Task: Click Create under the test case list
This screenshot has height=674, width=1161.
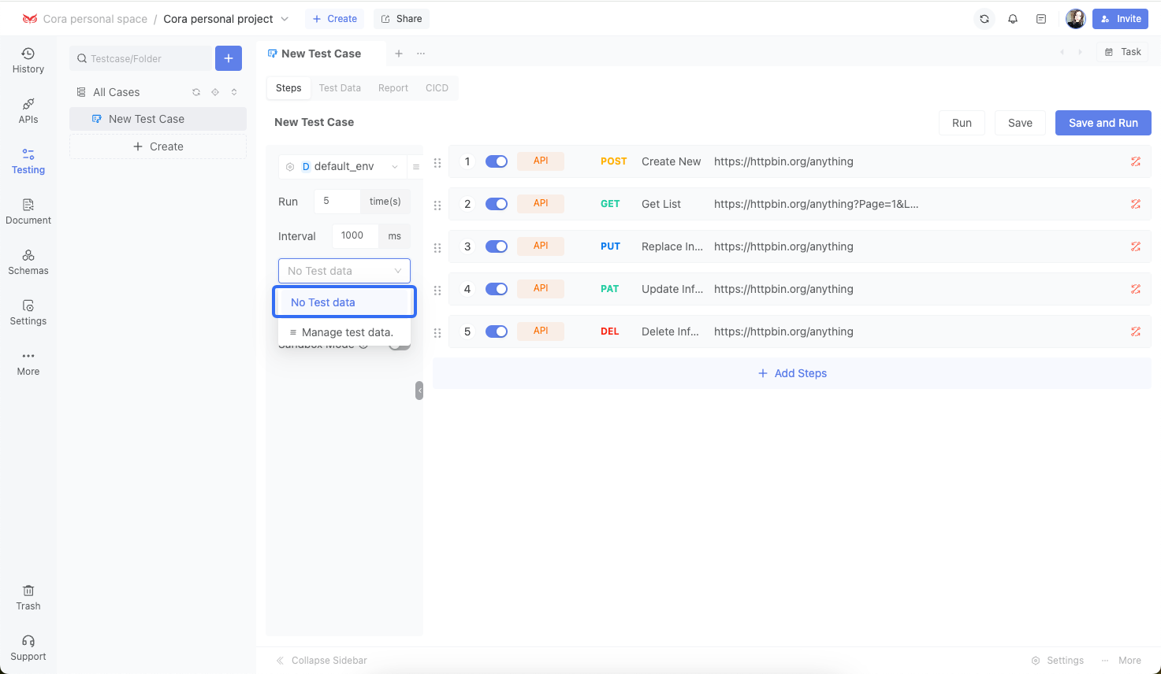Action: 158,146
